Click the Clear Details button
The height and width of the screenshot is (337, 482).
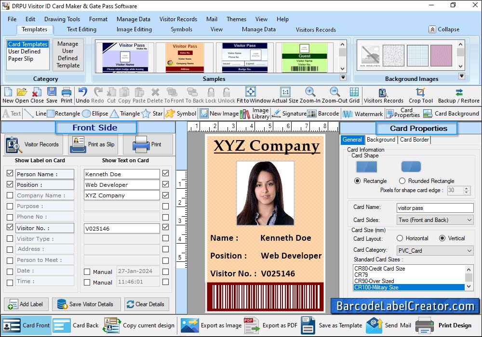pyautogui.click(x=147, y=304)
